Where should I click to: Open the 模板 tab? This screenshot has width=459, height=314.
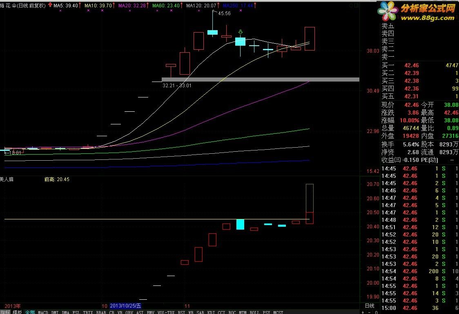click(17, 312)
